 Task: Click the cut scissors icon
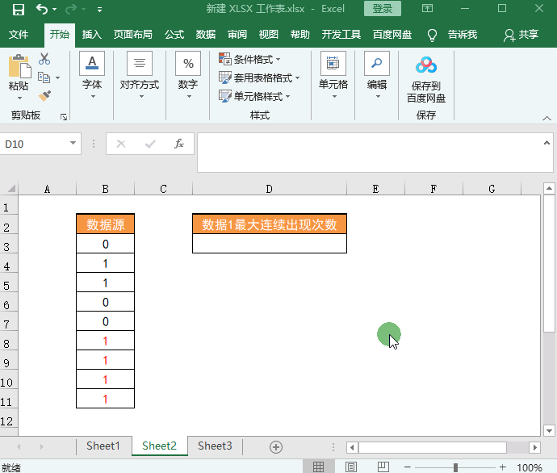(44, 59)
